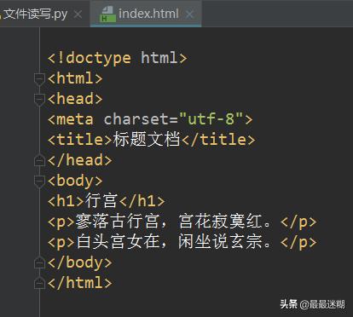Click the fold marker beside </head>
353x317 pixels.
coord(39,160)
